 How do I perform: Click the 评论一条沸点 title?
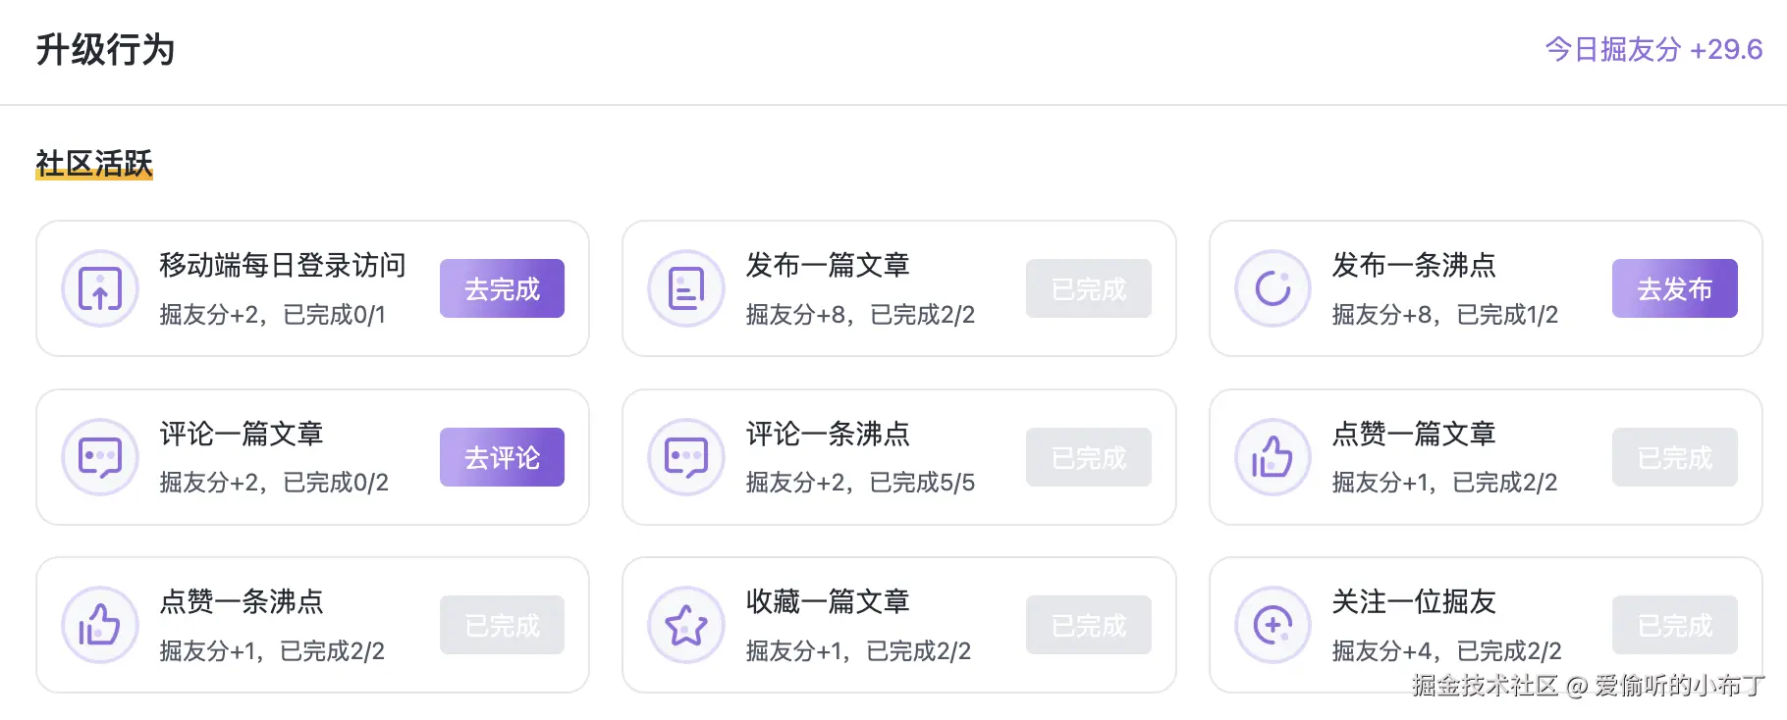pos(828,434)
